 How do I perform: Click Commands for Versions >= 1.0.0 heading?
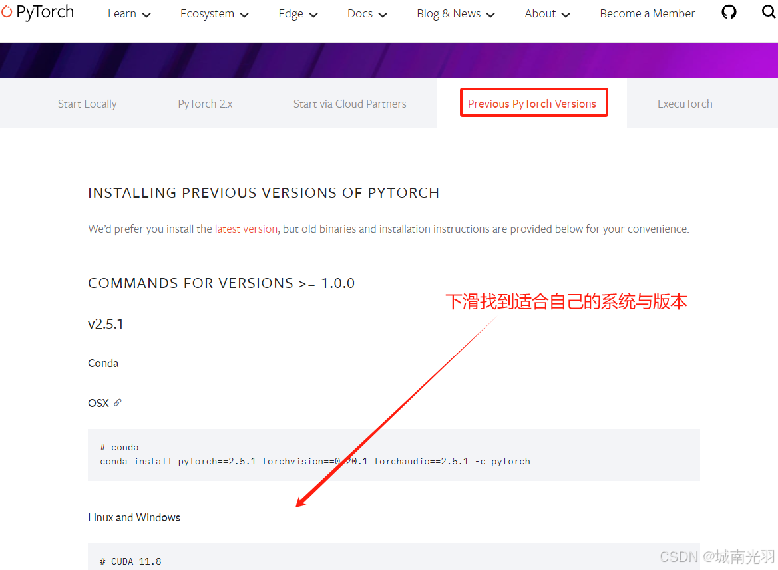222,283
